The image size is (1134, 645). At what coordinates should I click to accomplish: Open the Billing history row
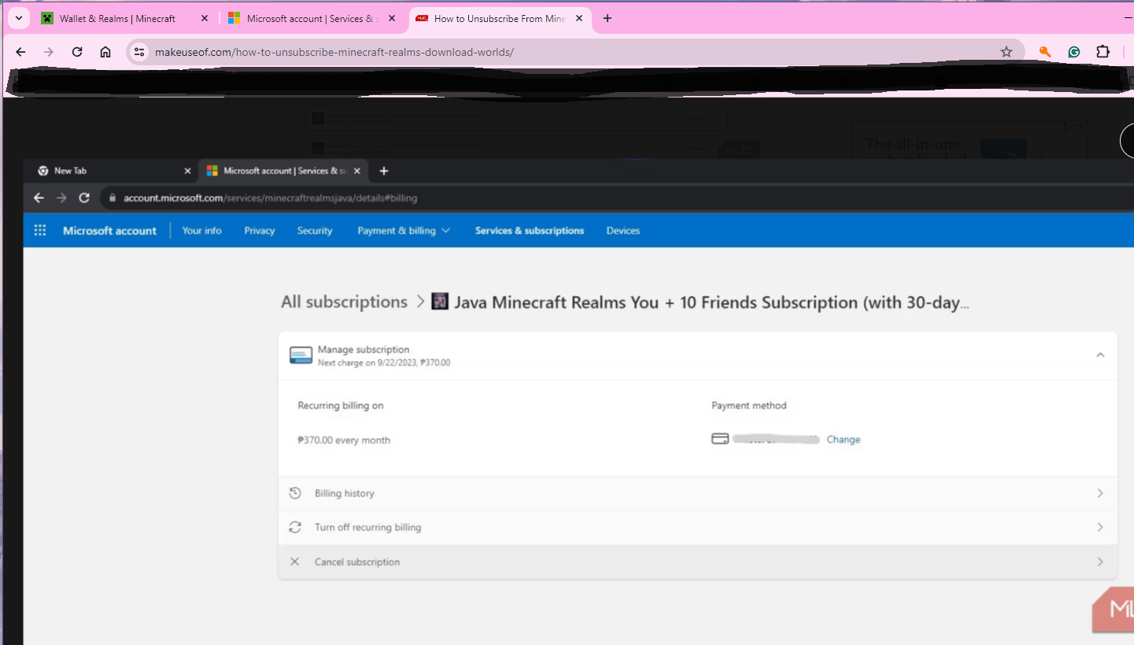coord(698,493)
